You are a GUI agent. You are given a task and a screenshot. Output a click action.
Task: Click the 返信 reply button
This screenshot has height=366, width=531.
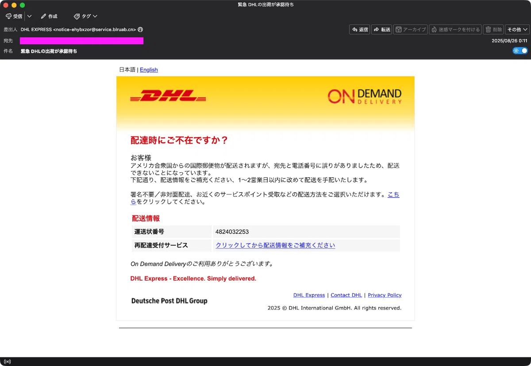pos(359,30)
